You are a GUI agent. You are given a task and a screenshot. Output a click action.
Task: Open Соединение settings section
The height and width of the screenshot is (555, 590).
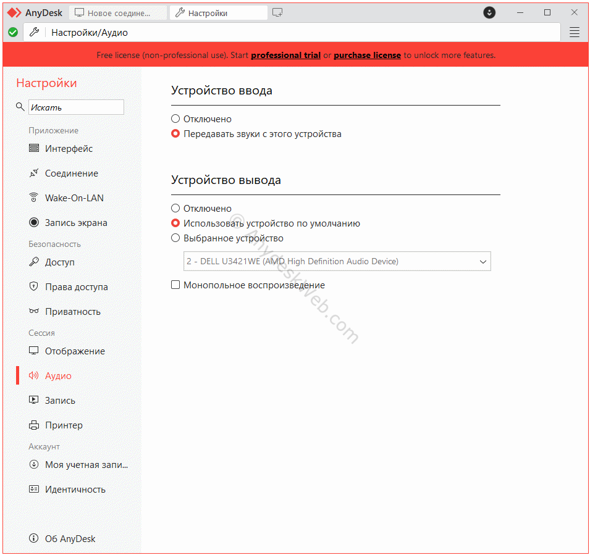click(x=72, y=173)
